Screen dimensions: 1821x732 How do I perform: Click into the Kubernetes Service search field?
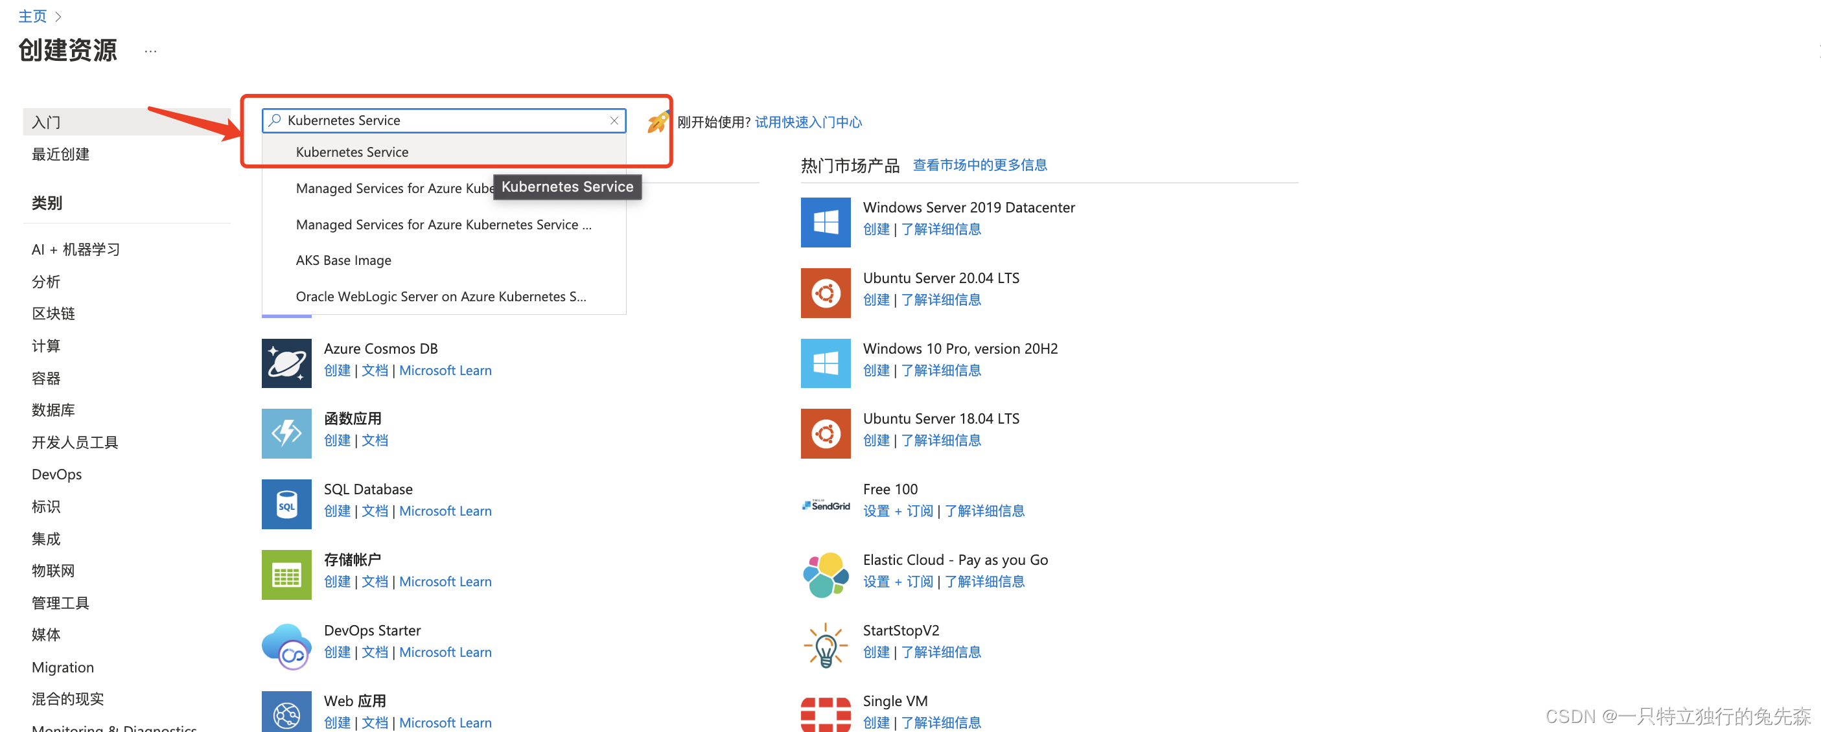coord(444,121)
